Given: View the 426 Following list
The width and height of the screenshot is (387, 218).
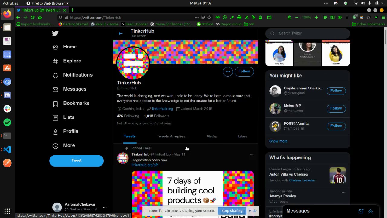Looking at the screenshot, I should coord(128,116).
